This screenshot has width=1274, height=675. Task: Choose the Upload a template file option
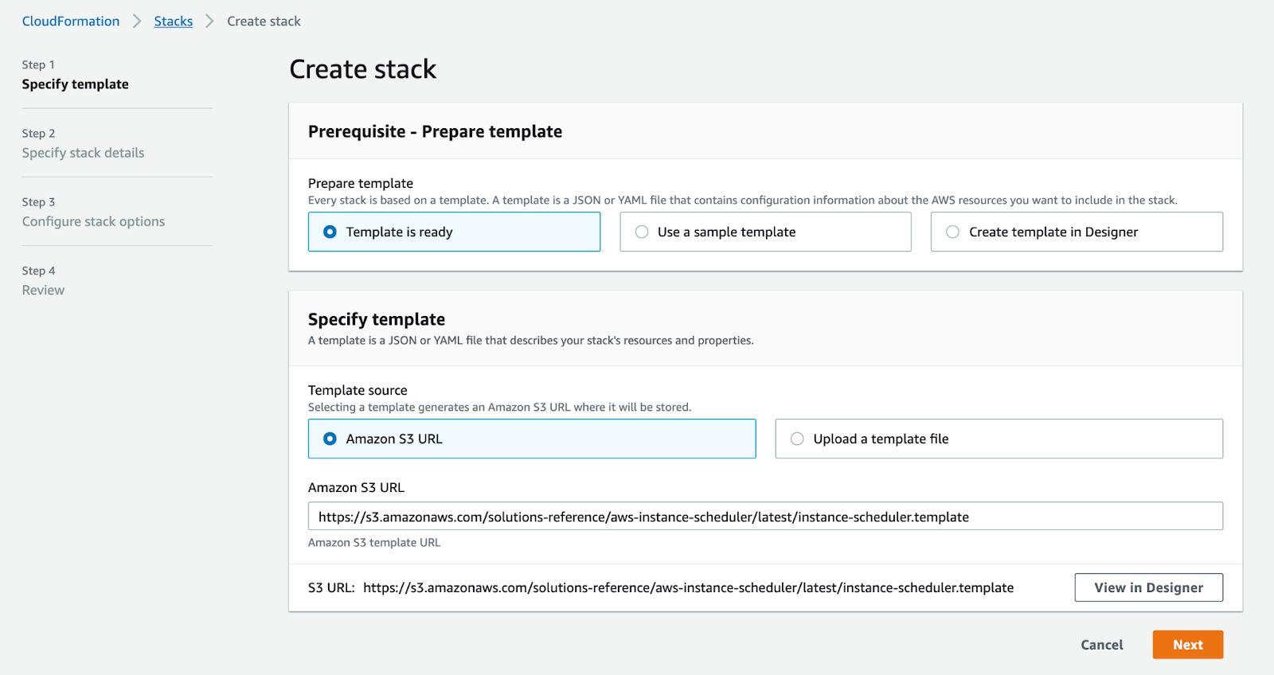click(999, 439)
